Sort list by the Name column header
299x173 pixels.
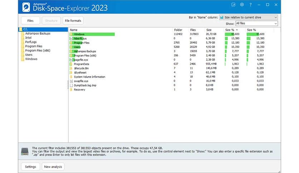click(74, 30)
